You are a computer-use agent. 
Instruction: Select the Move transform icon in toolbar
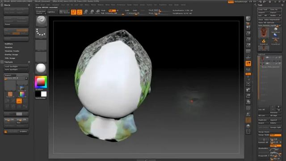click(86, 12)
